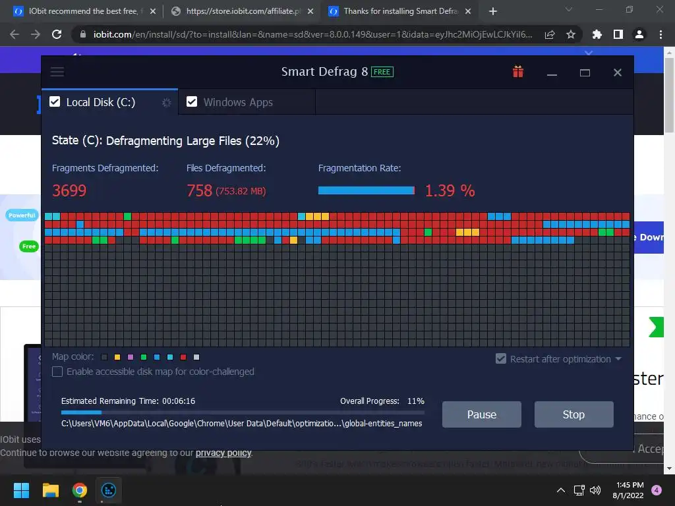Open notification center badge
The image size is (675, 506).
657,490
